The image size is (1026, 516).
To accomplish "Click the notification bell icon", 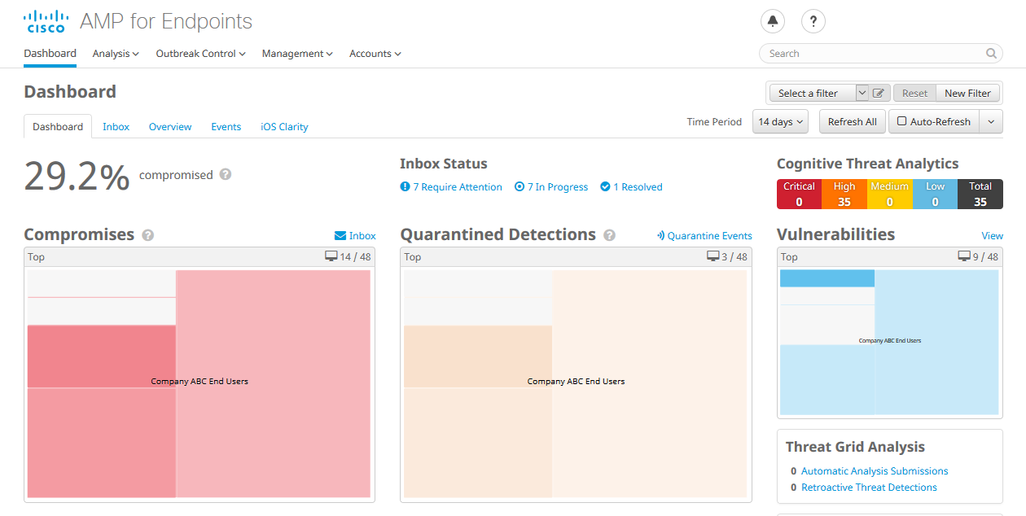I will tap(772, 21).
